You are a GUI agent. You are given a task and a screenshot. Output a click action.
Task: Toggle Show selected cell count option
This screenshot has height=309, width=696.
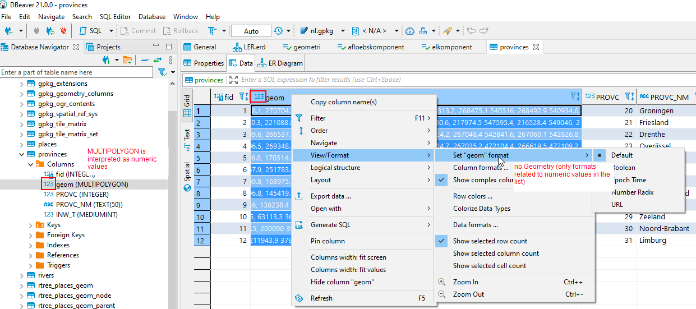[x=514, y=266]
